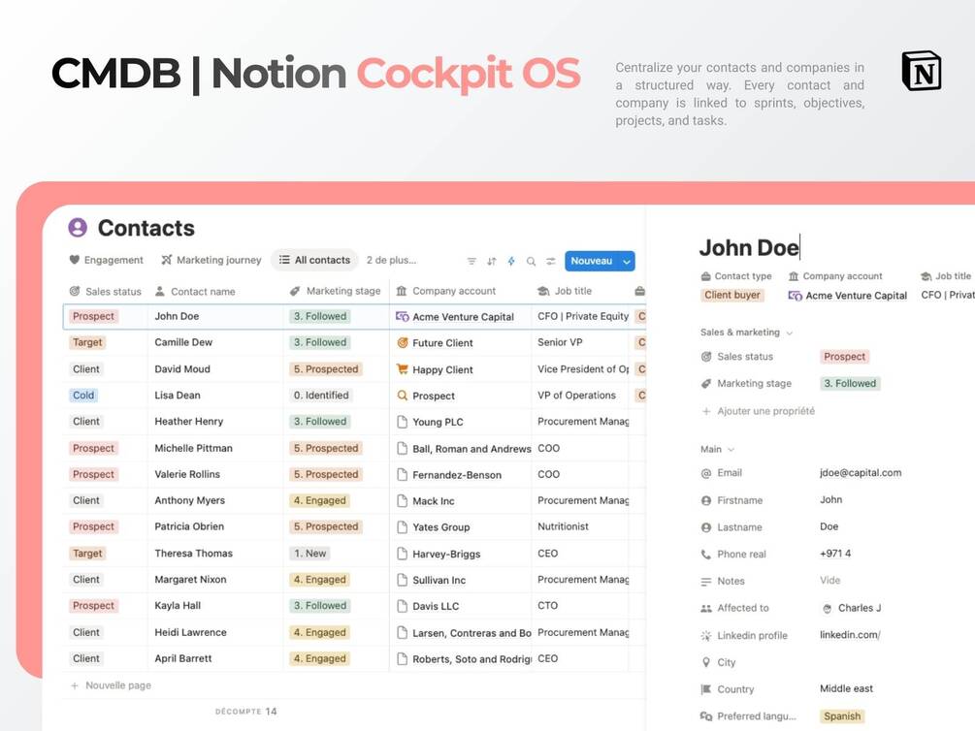Screen dimensions: 975x731
Task: Click the contact name David Moud
Action: pos(182,369)
